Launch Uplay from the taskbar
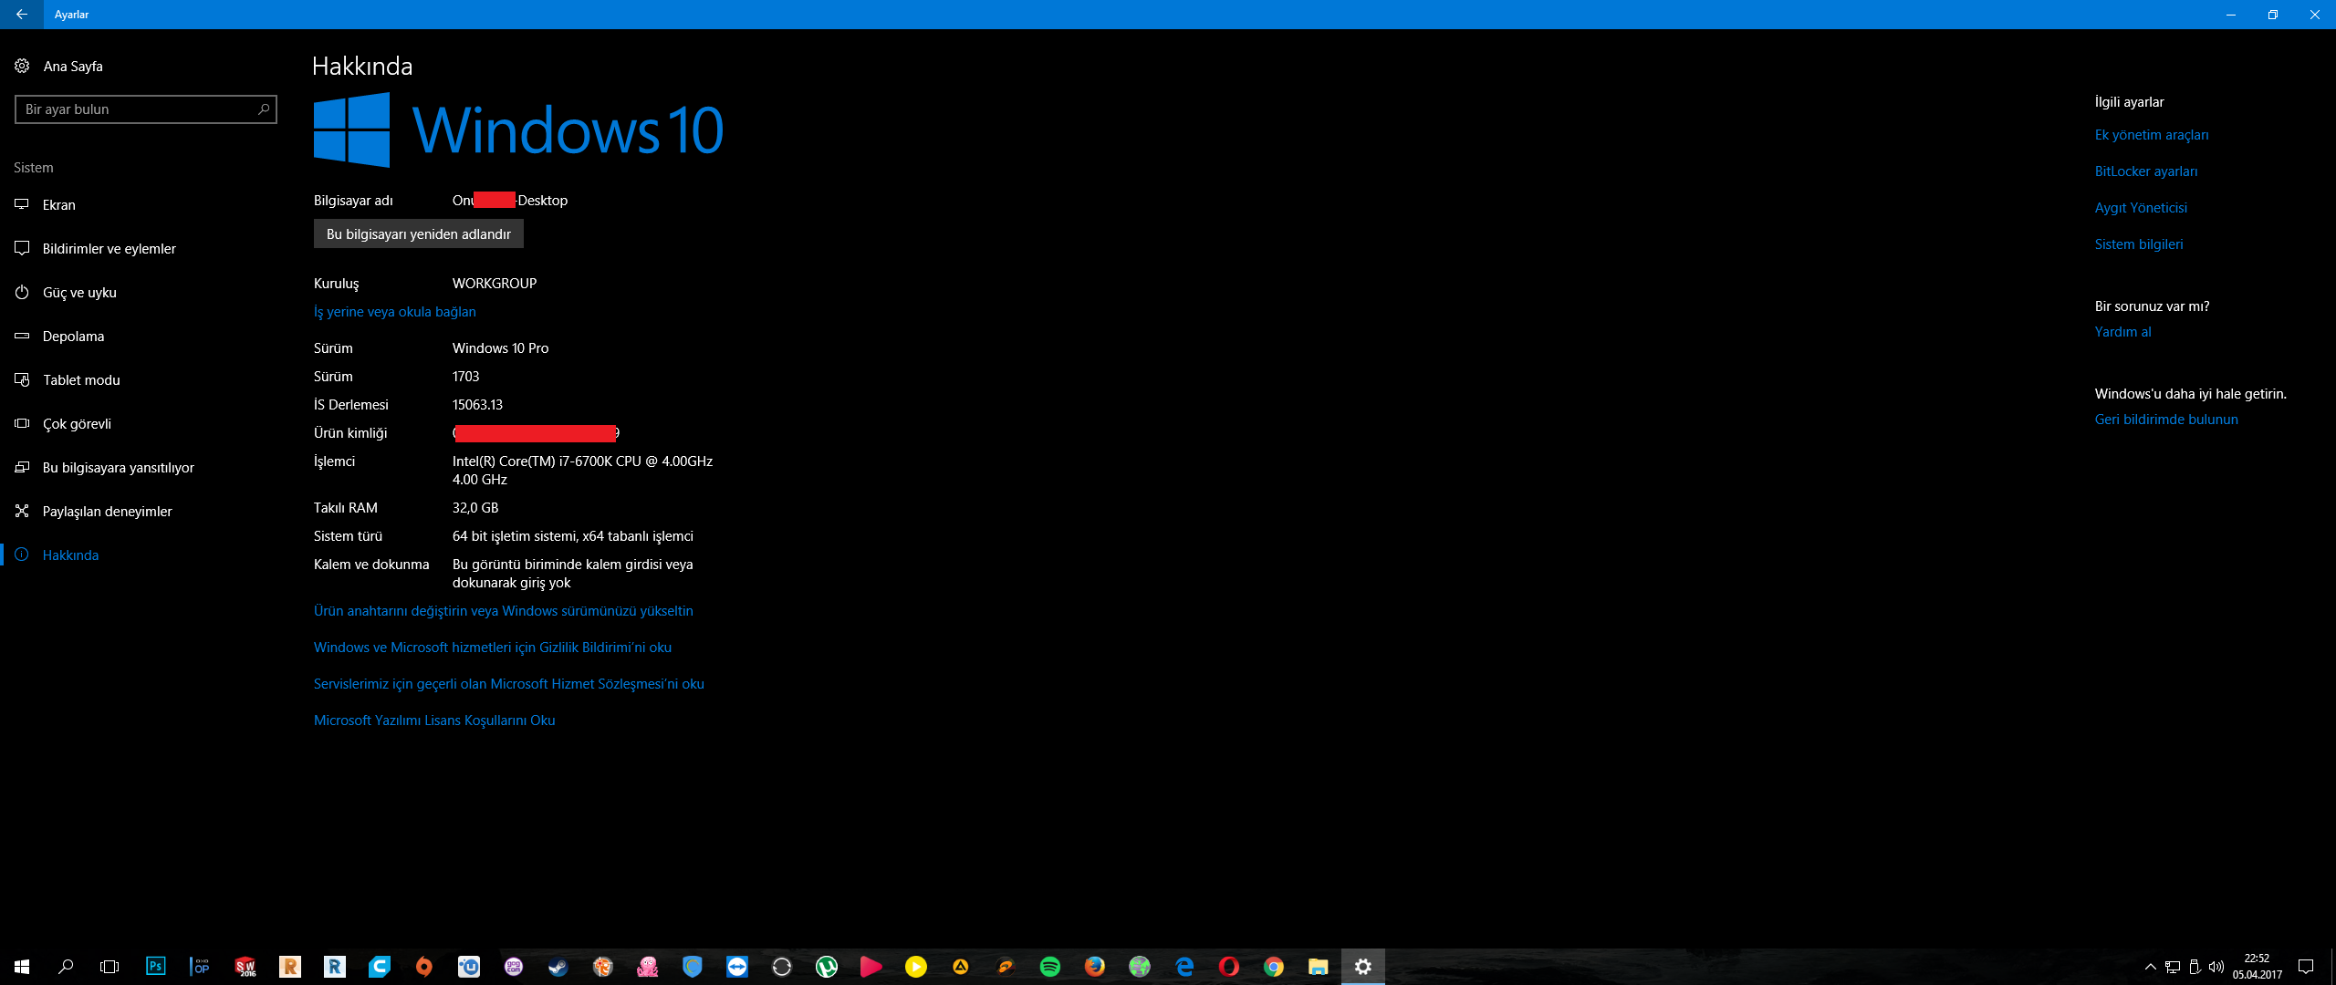Screen dimensions: 2336x985 pos(469,967)
